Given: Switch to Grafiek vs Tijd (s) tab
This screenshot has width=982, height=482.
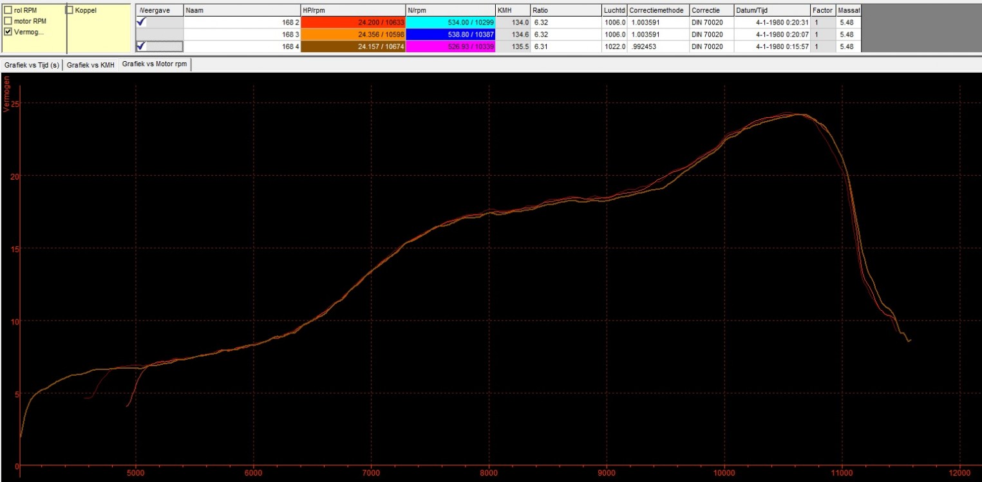Looking at the screenshot, I should (x=32, y=65).
